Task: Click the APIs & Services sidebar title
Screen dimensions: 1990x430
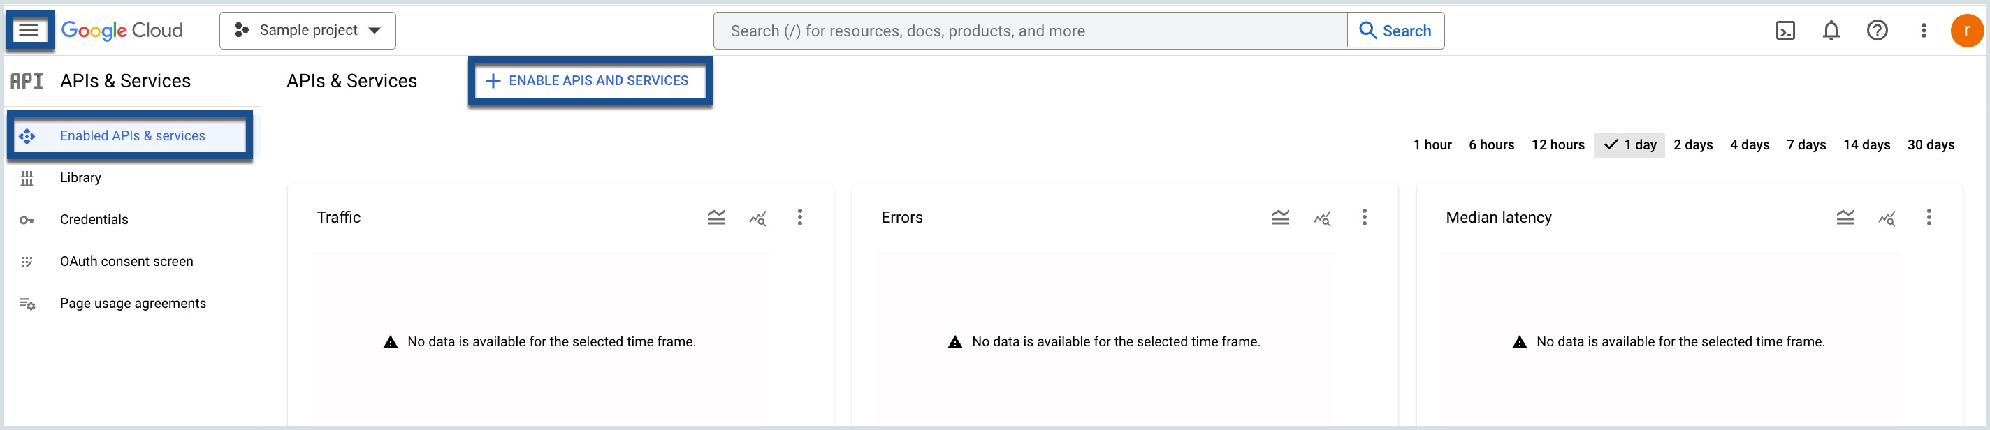Action: click(125, 81)
